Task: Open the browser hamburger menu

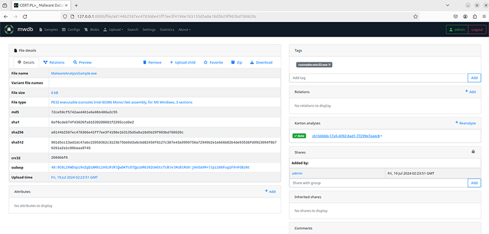Action: (x=484, y=16)
